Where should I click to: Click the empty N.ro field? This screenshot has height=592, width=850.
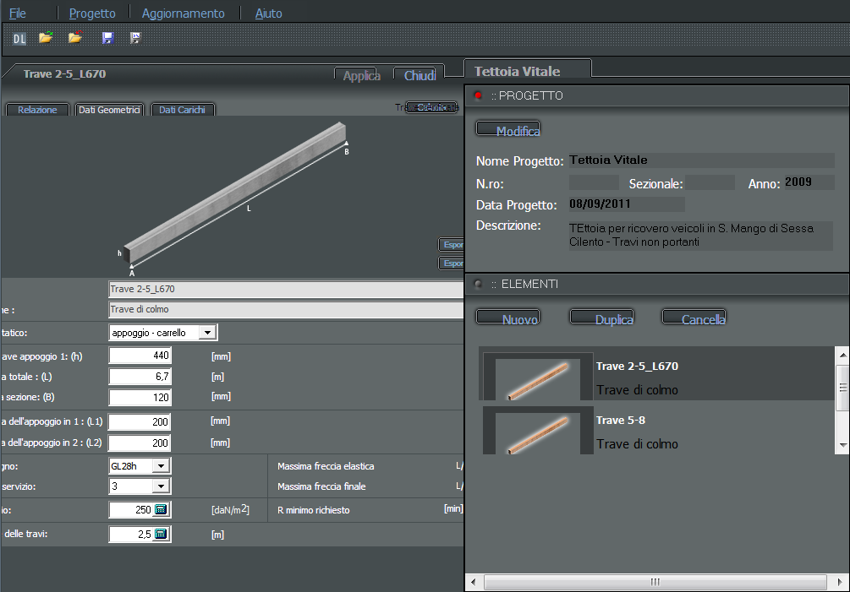(594, 182)
